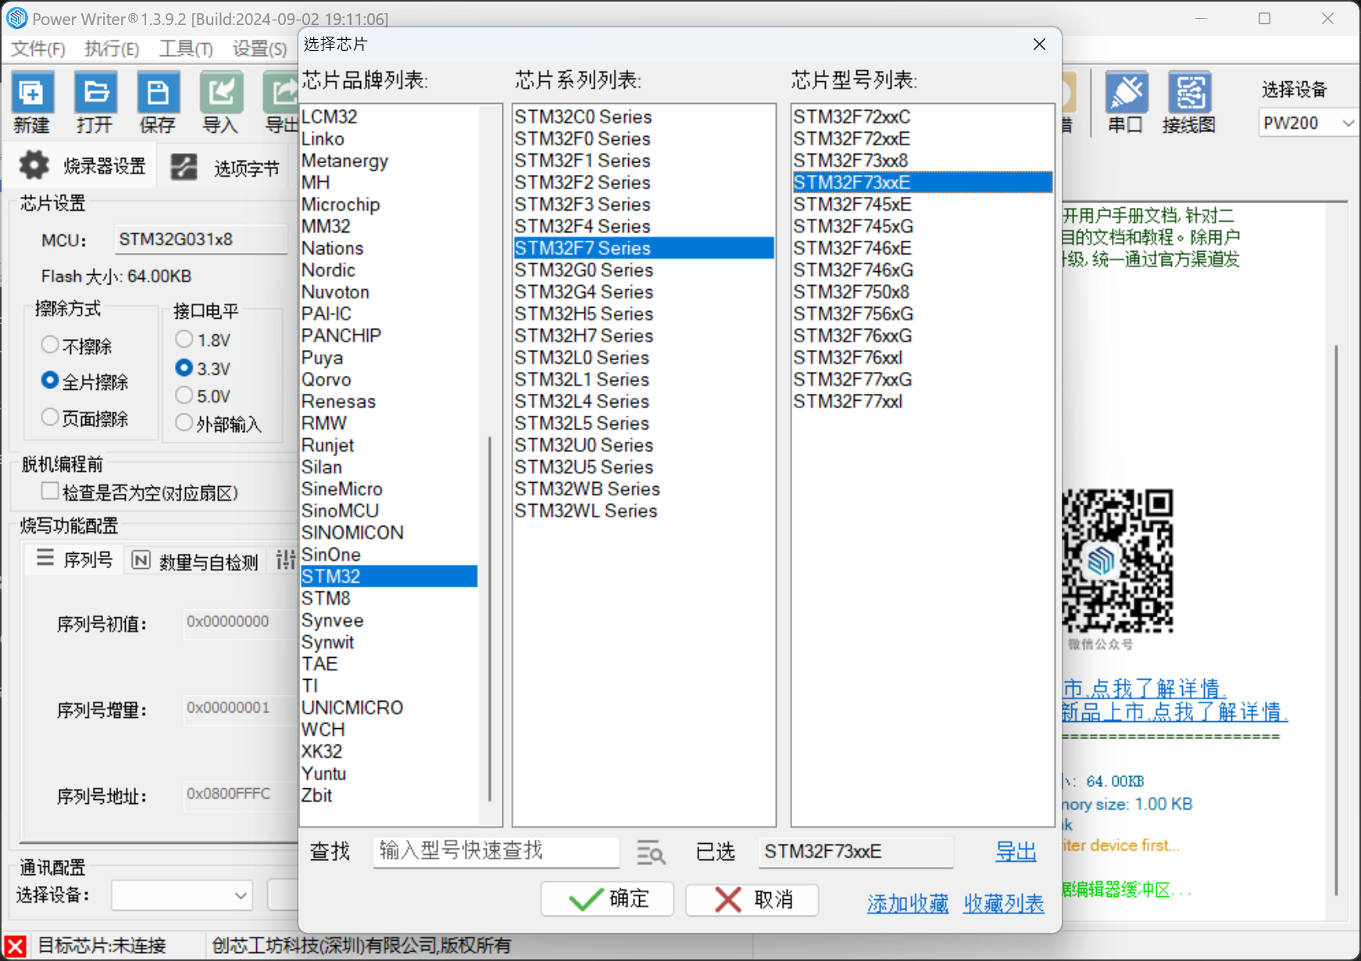Open the Execute (执行) menu
1361x961 pixels.
[112, 48]
